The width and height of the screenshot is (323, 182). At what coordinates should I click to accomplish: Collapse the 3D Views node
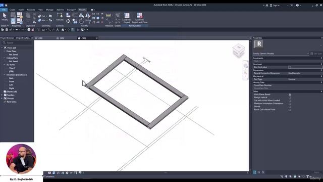(x=5, y=65)
